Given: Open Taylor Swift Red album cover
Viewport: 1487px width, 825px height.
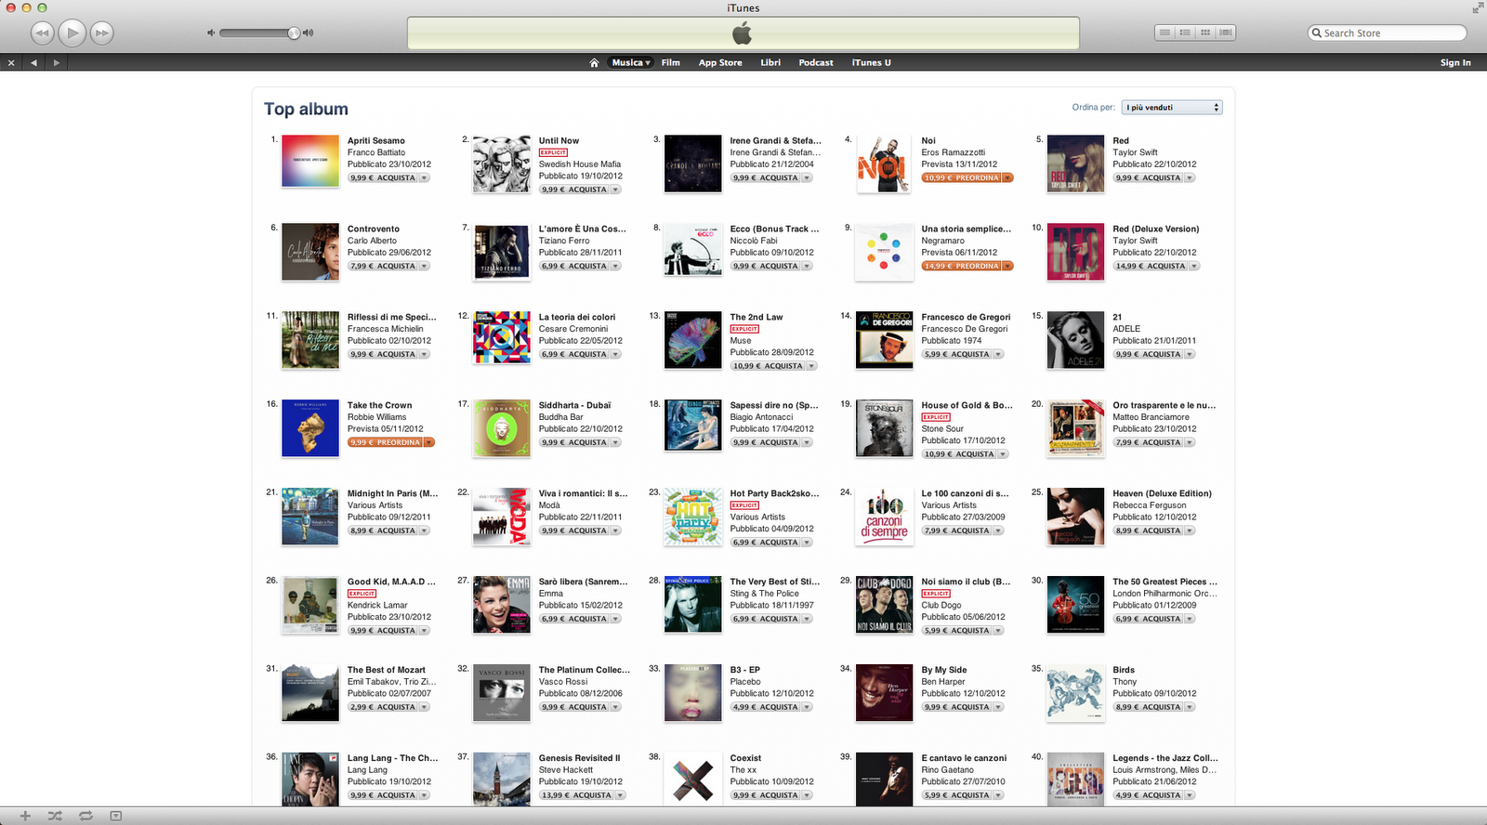Looking at the screenshot, I should 1075,164.
